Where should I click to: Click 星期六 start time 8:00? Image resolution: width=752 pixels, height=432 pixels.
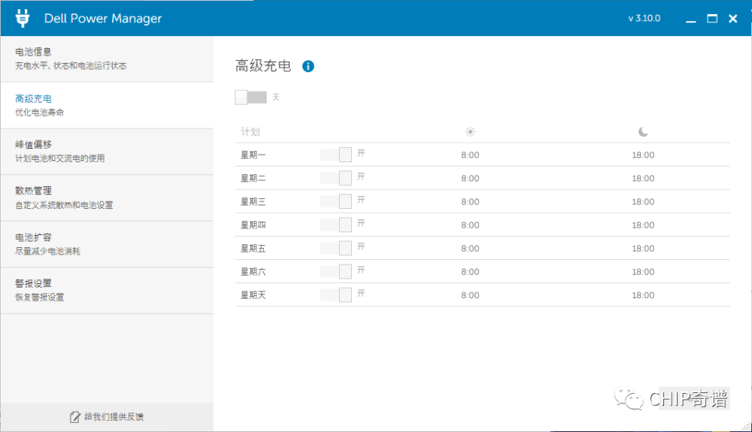pyautogui.click(x=470, y=272)
